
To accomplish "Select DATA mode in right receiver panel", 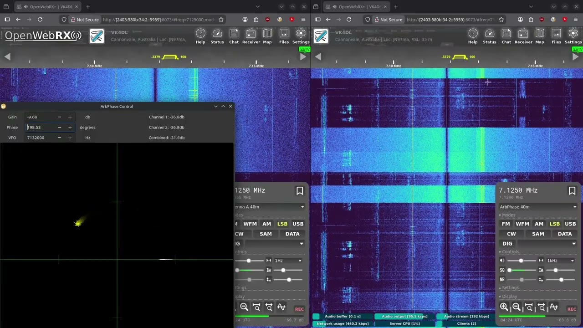I will [565, 234].
